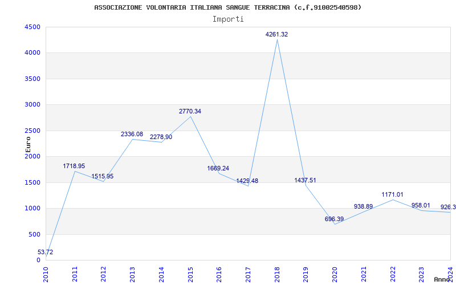
Task: Click the 938.89 data label
Action: pyautogui.click(x=363, y=206)
